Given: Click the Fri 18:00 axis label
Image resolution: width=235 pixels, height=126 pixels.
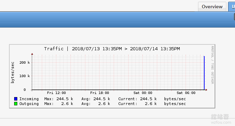Looking at the screenshot, I should [x=100, y=93].
